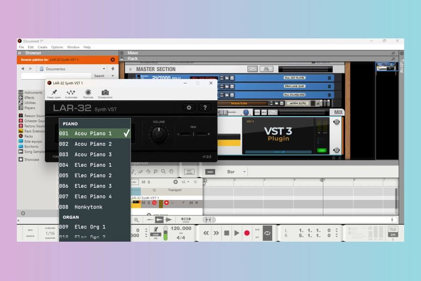Click the rewind transport button
This screenshot has height=281, width=421.
[x=206, y=233]
